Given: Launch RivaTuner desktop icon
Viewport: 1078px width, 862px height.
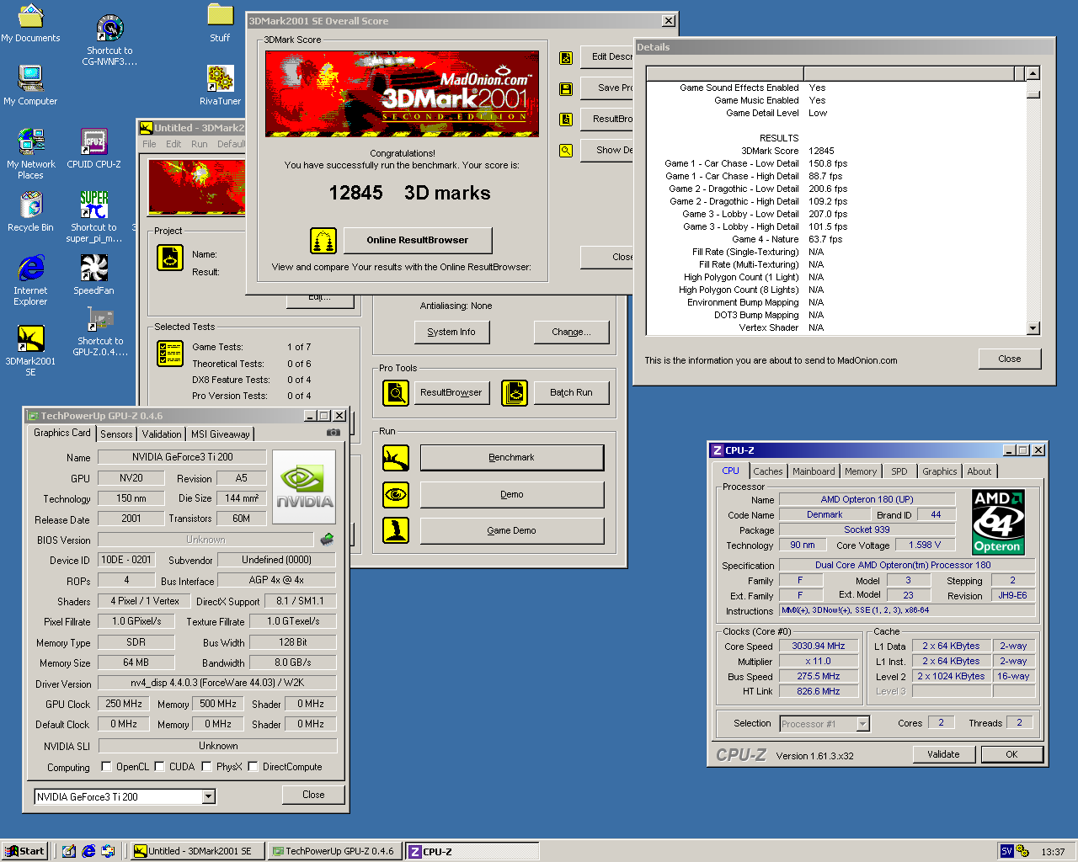Looking at the screenshot, I should coord(220,86).
